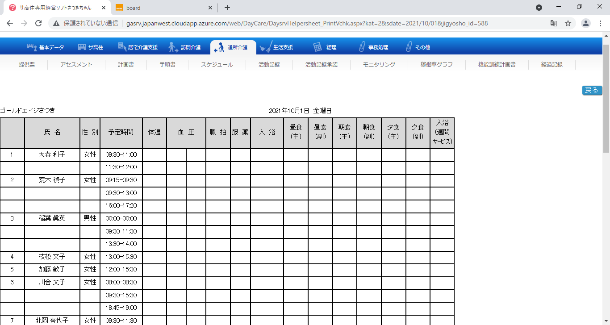Open the 経理 calculator icon menu
The width and height of the screenshot is (610, 325).
pos(325,47)
